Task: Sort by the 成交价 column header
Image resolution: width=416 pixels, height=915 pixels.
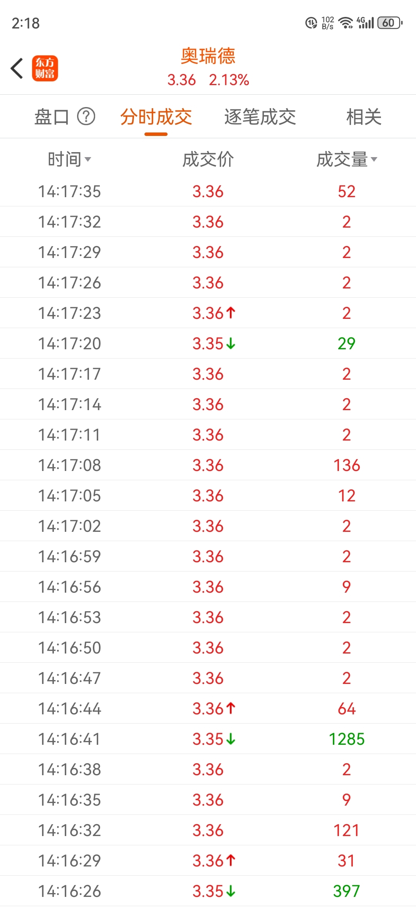Action: [x=208, y=159]
